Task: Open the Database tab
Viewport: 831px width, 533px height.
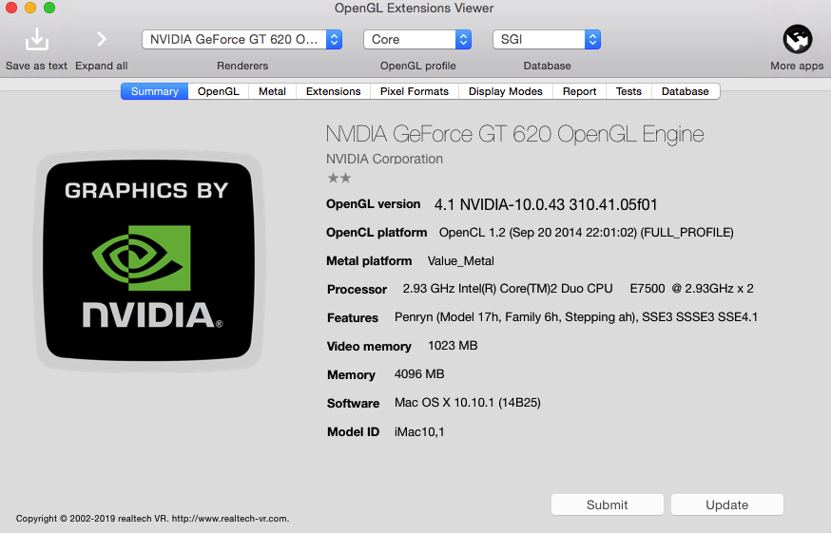Action: [686, 91]
